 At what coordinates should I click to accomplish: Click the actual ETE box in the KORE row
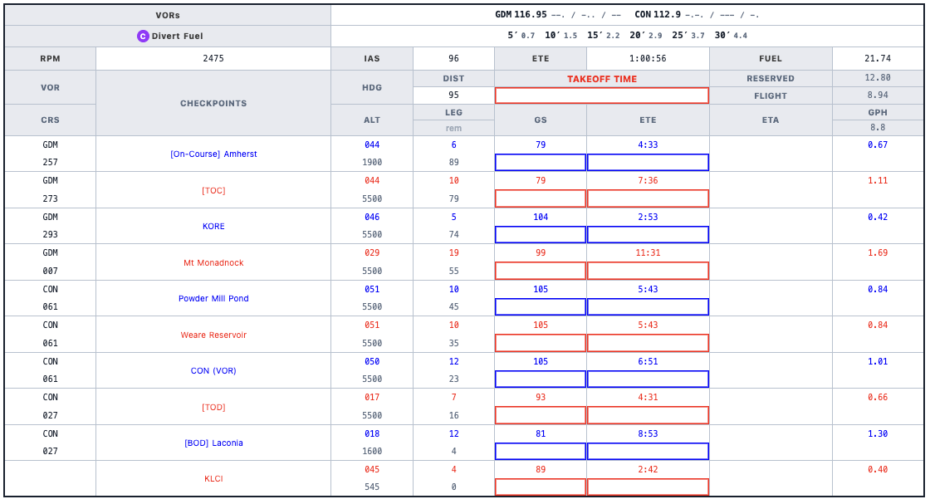(x=648, y=235)
